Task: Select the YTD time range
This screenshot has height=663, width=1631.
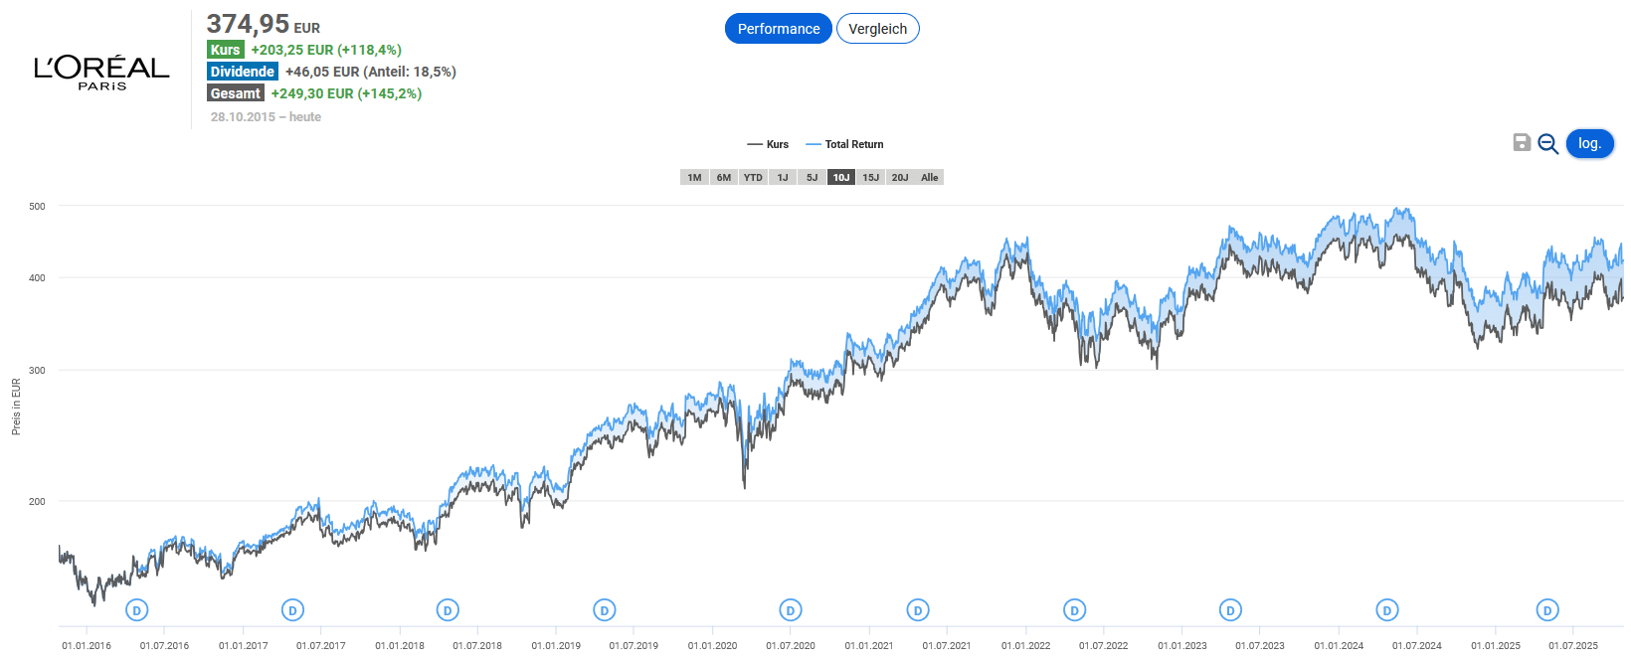Action: tap(753, 178)
